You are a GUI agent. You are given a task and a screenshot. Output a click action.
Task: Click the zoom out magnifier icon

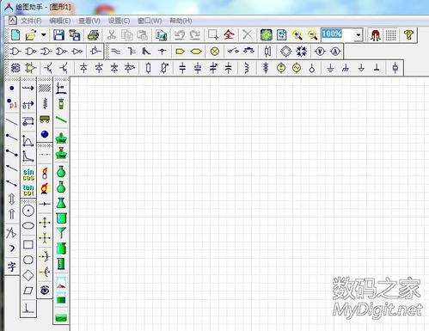312,35
